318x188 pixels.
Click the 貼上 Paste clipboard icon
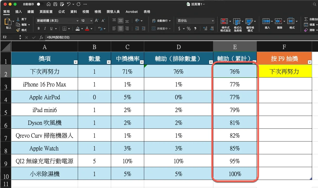[8, 22]
